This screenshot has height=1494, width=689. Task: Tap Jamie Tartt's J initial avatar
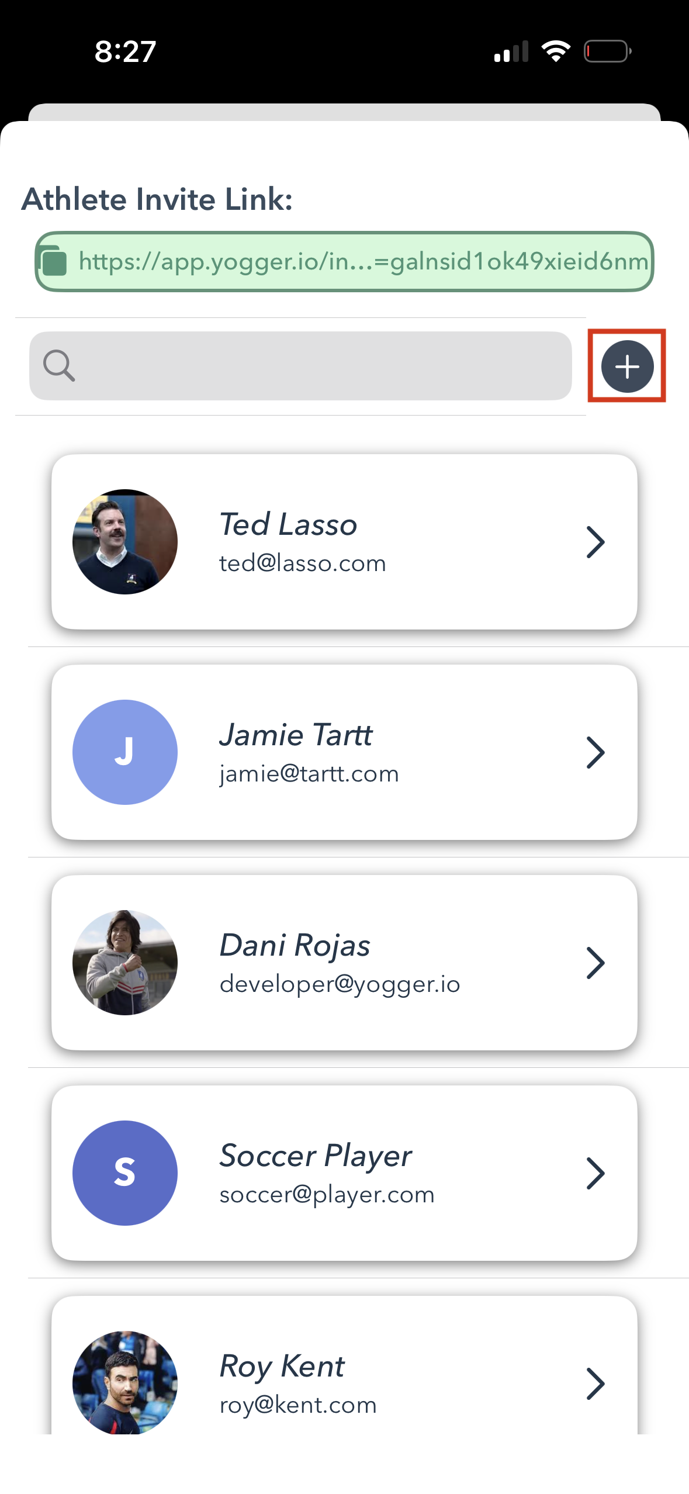(125, 752)
